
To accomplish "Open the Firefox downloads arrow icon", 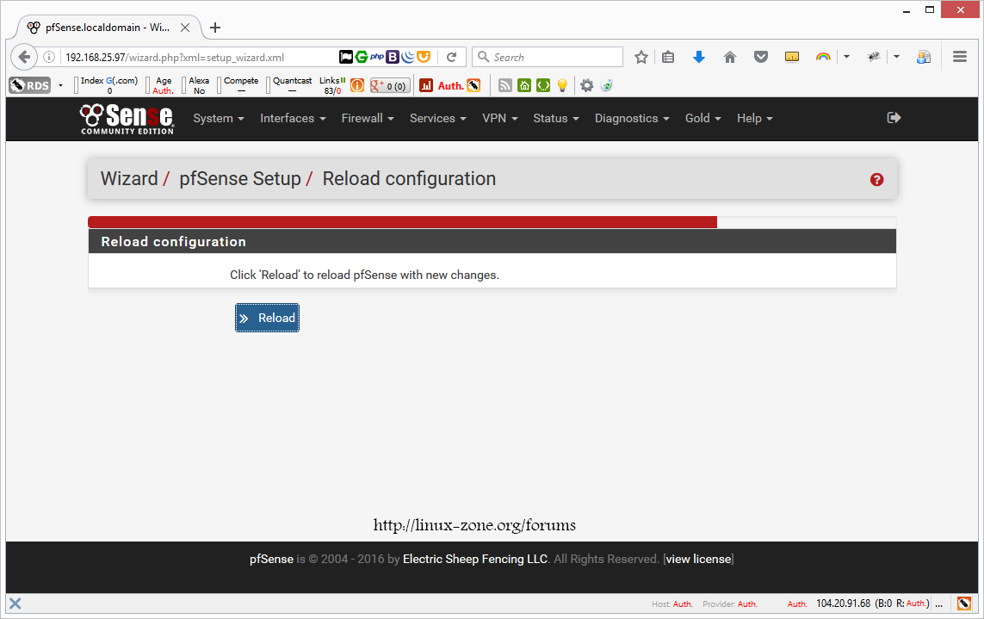I will pyautogui.click(x=699, y=57).
